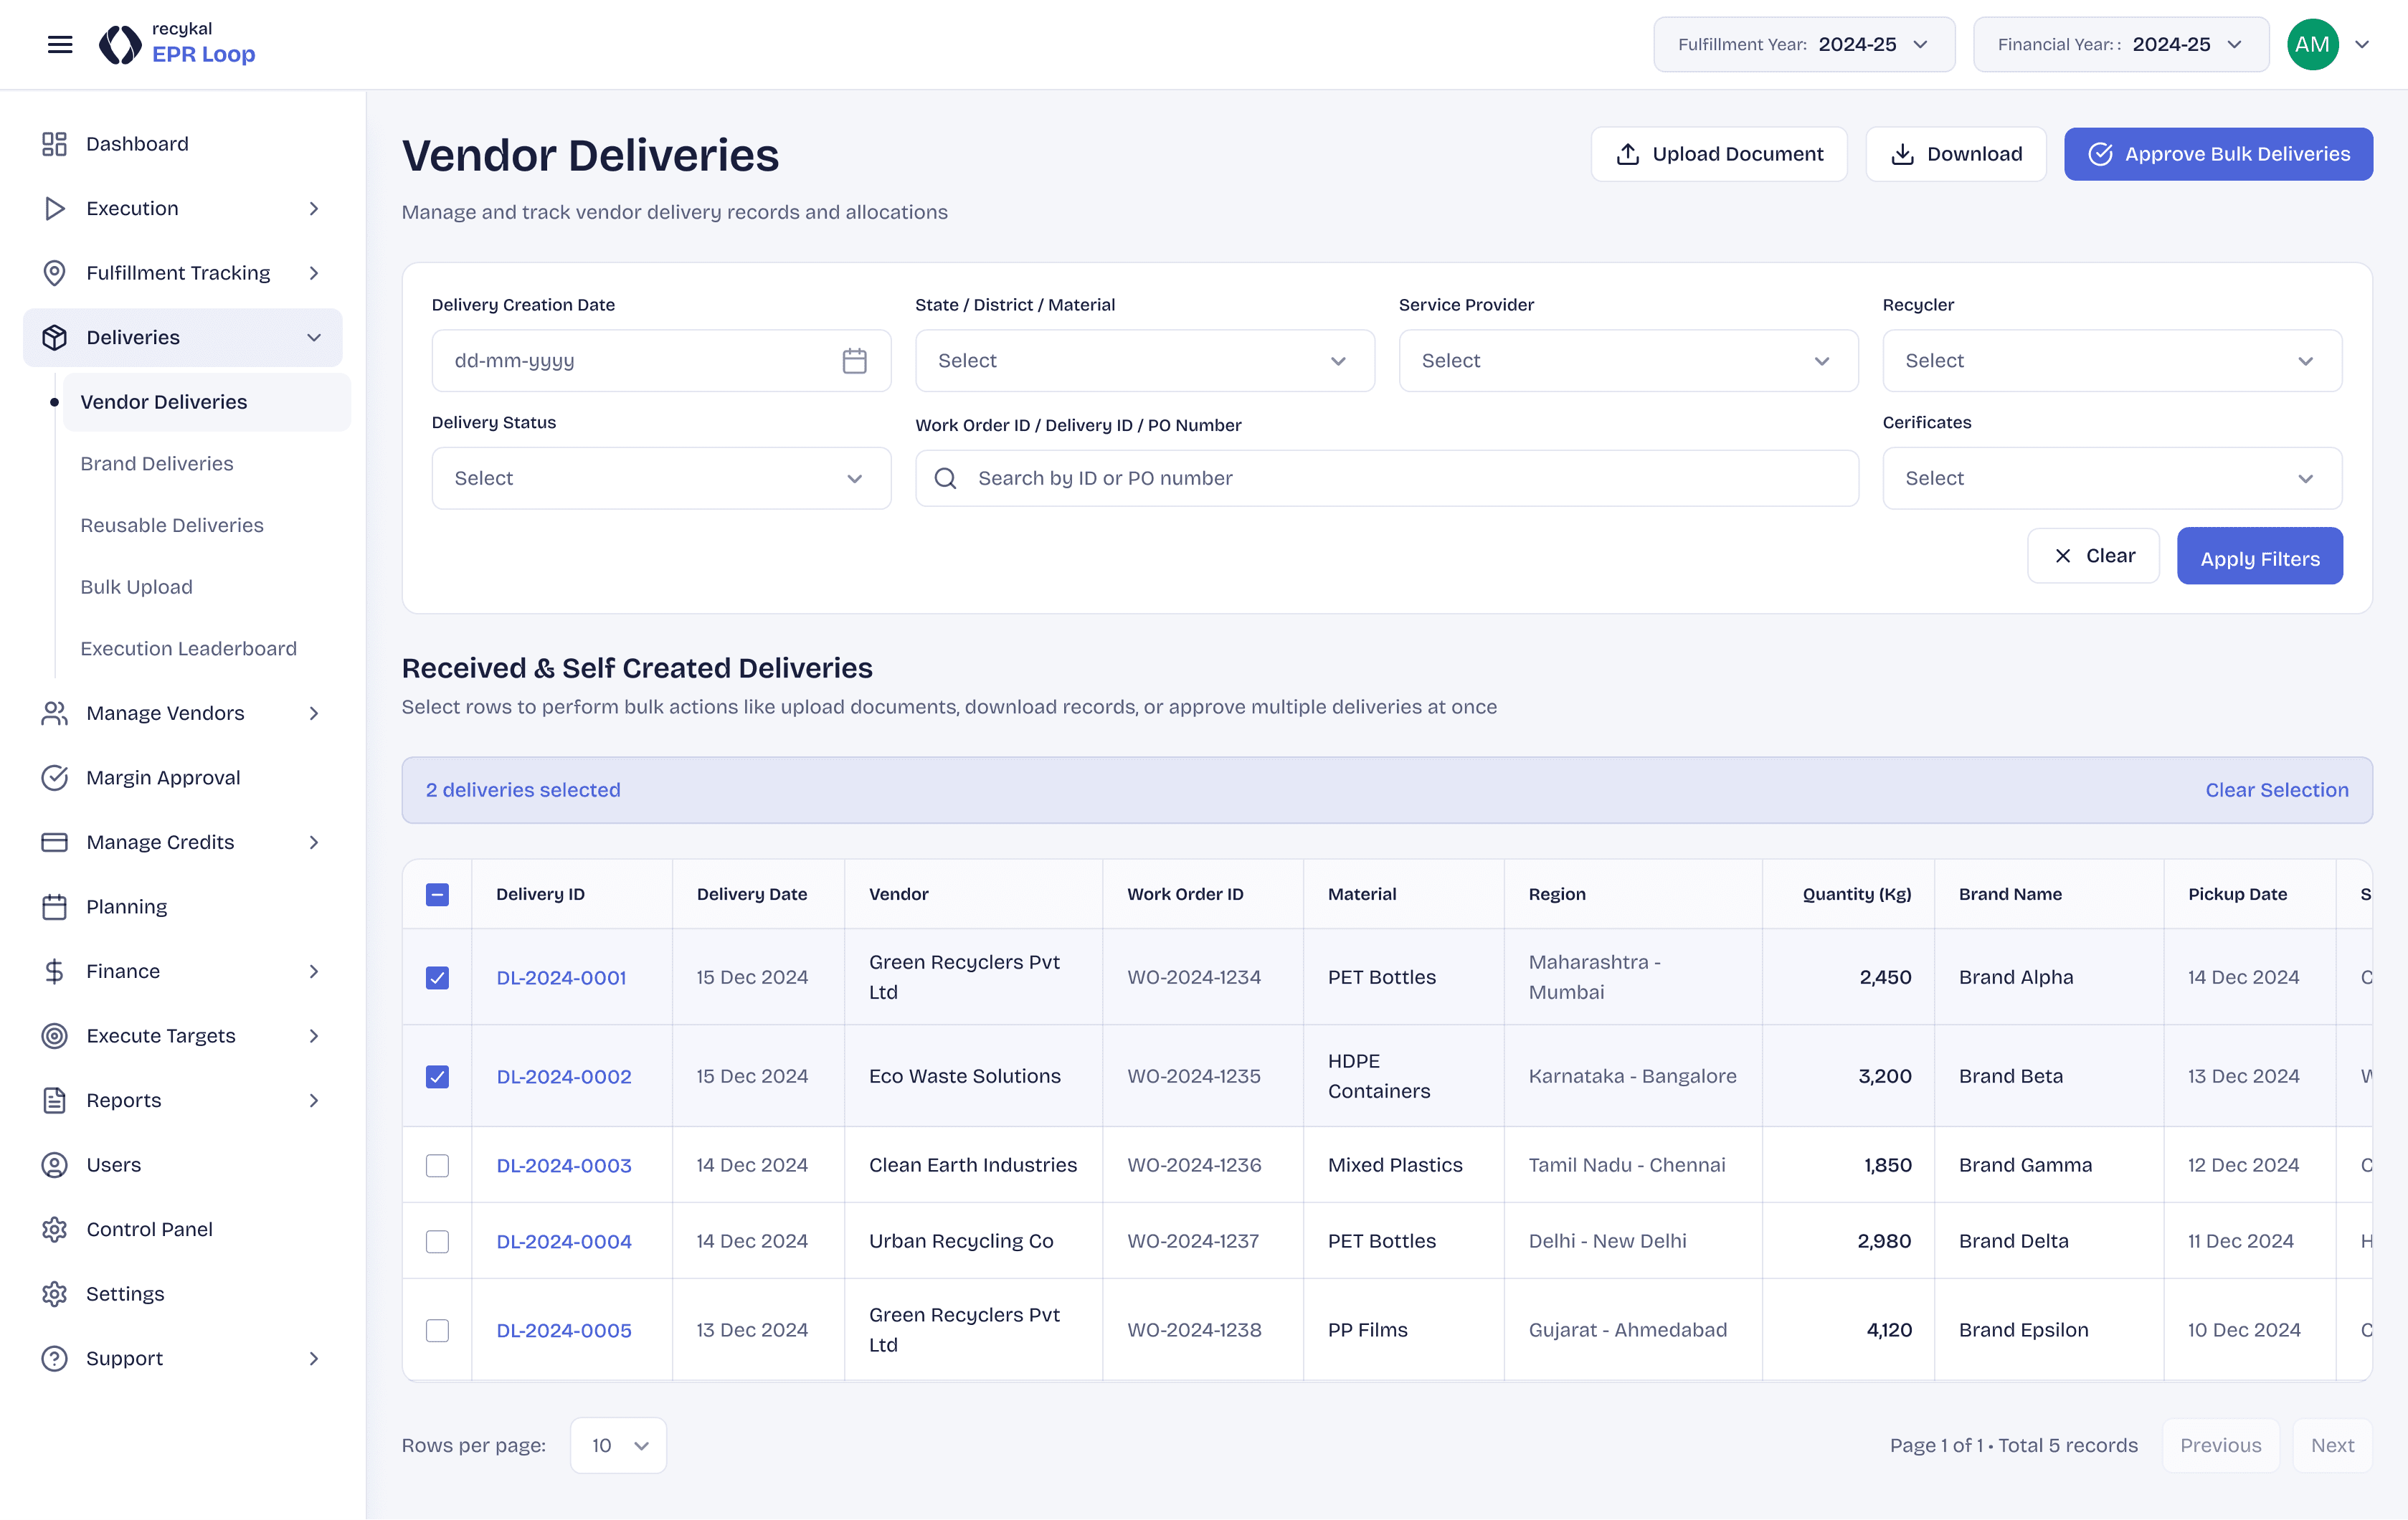2408x1520 pixels.
Task: Click the Margin Approval checkmark icon
Action: [54, 778]
